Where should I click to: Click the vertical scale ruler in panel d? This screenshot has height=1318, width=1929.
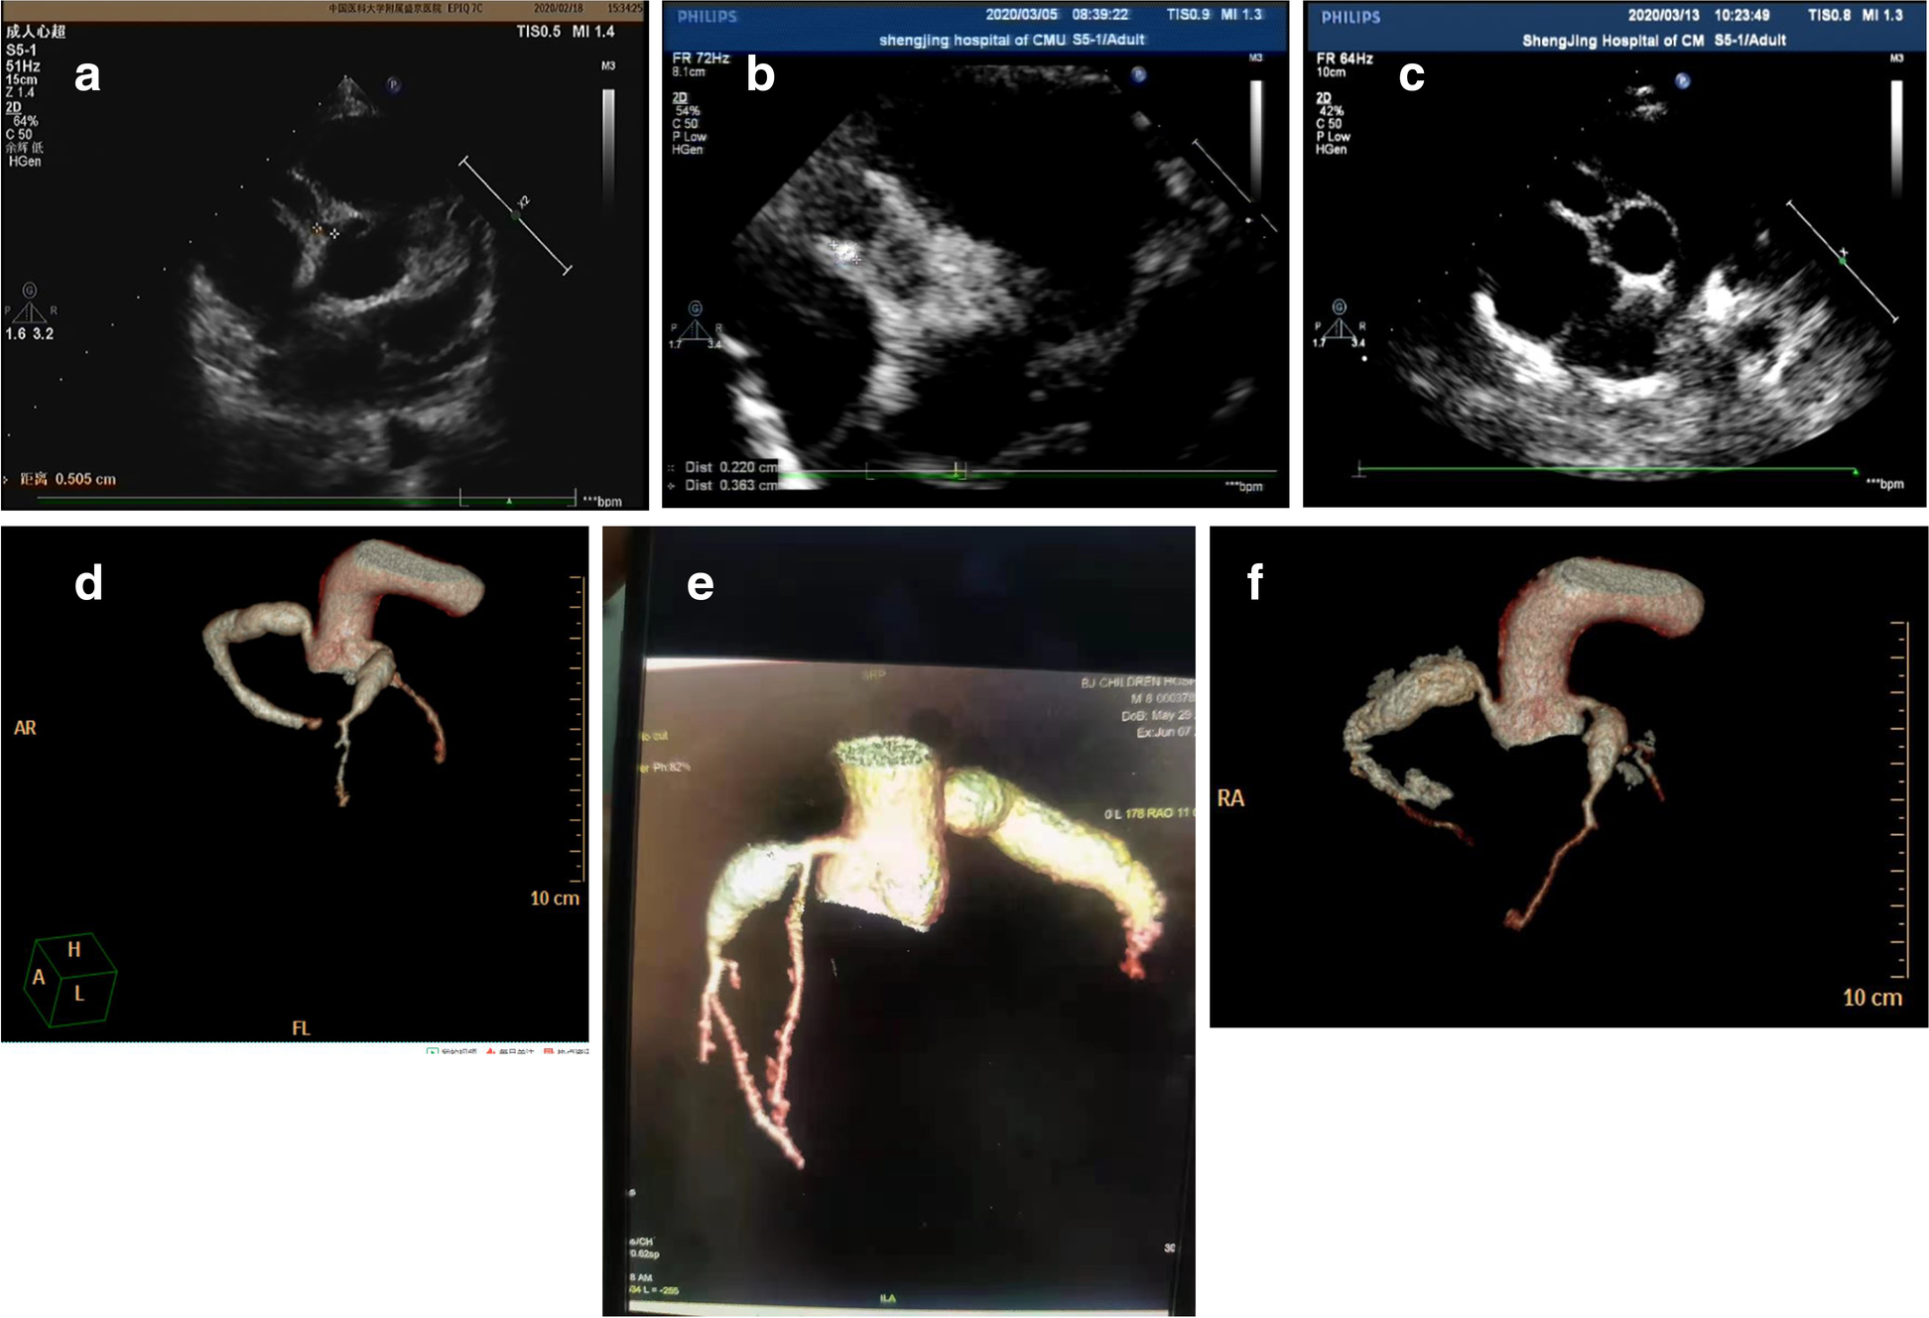pos(577,727)
